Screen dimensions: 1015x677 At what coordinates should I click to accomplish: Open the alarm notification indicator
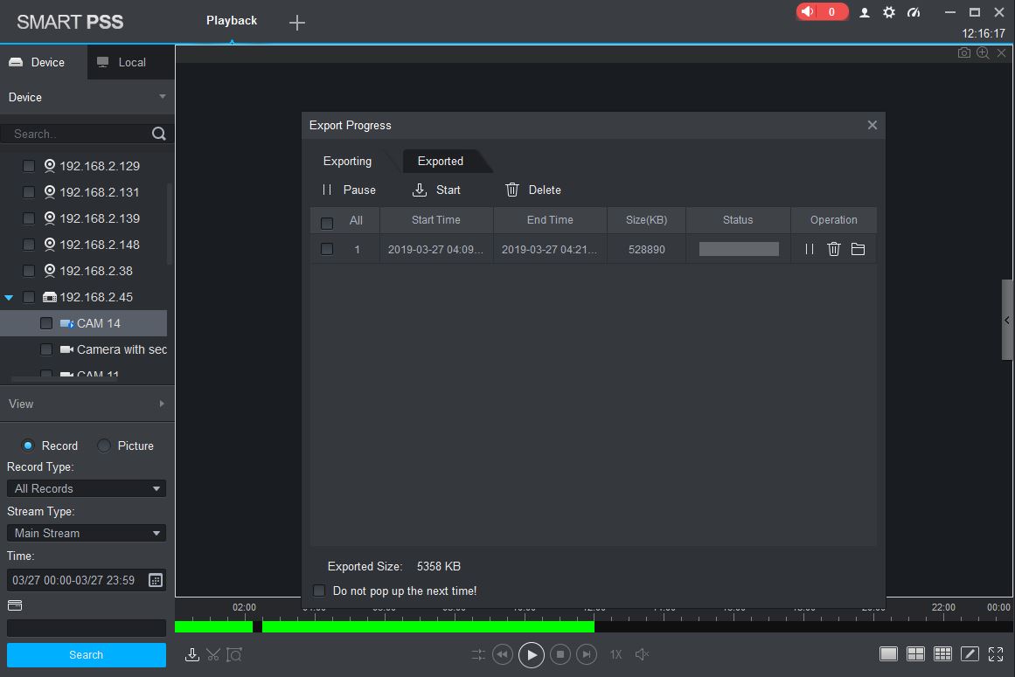822,11
